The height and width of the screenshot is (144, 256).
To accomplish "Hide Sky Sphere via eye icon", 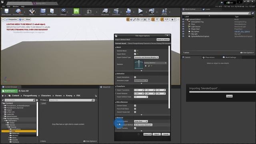I will [183, 32].
